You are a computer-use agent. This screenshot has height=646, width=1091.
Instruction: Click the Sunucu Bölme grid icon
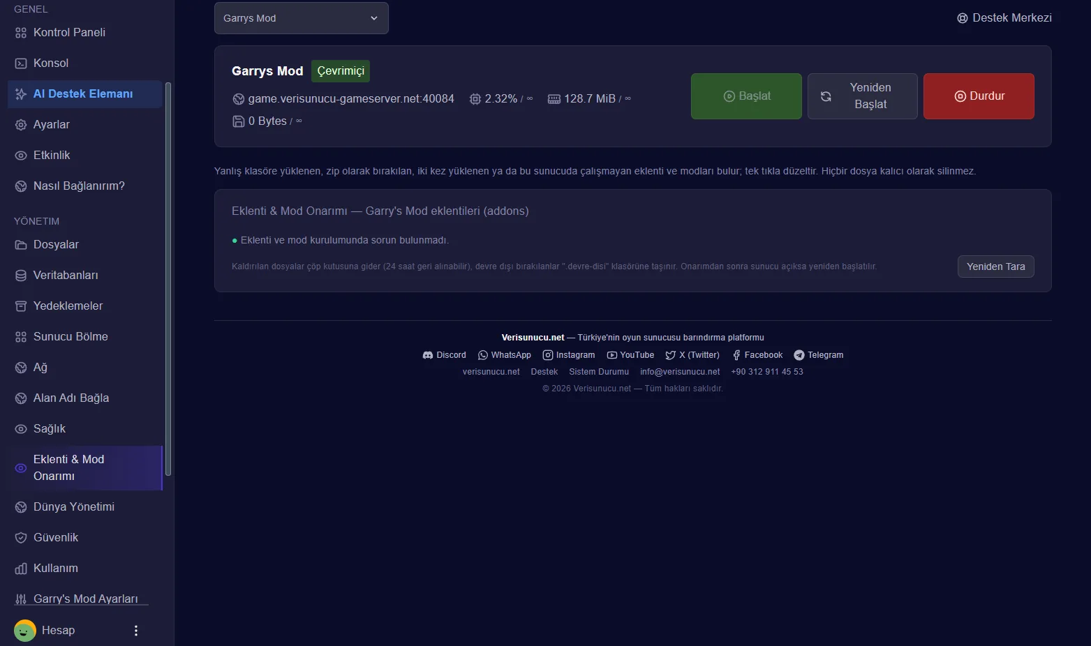[21, 336]
